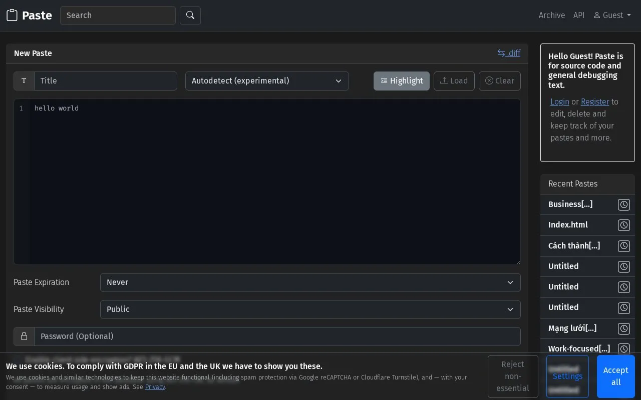Click into the Title field
641x400 pixels.
[x=106, y=81]
